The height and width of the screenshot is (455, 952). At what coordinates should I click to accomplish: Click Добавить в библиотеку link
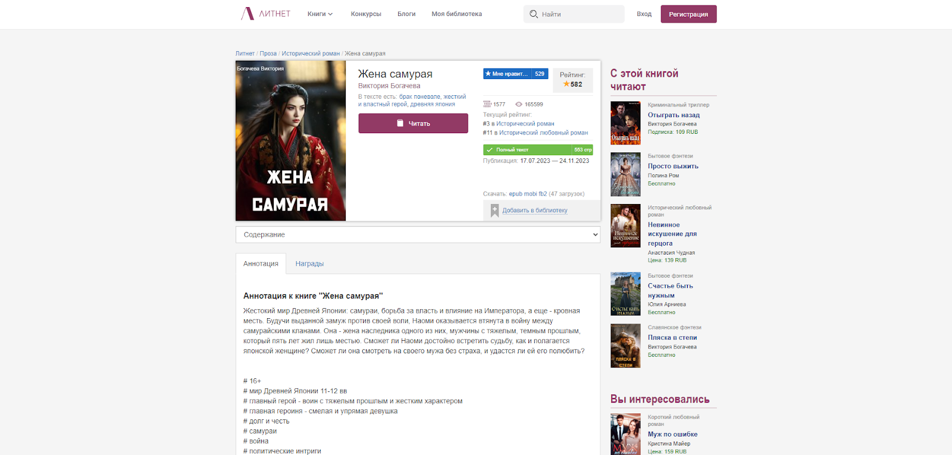click(x=535, y=211)
